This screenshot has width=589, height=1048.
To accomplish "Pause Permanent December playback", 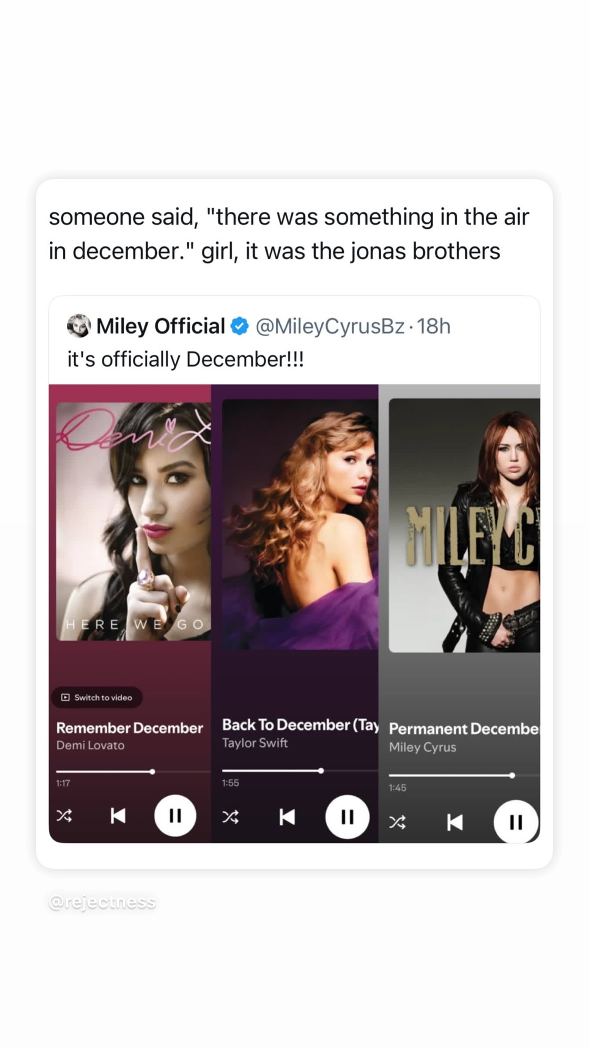I will point(516,822).
